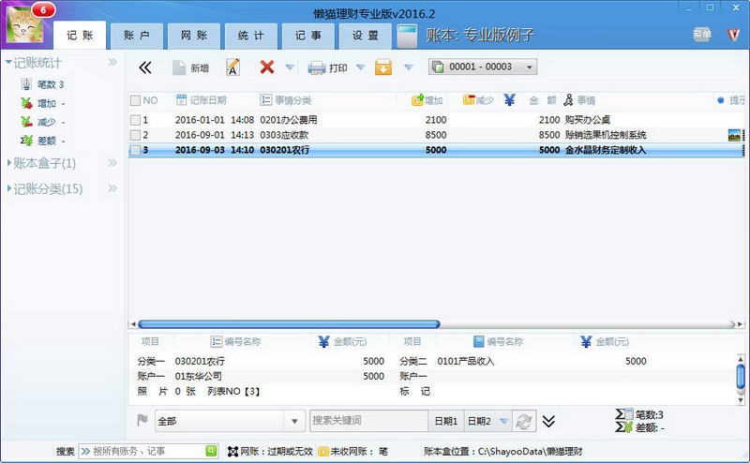Check the box for record 2
Viewport: 750px width, 463px height.
(135, 135)
